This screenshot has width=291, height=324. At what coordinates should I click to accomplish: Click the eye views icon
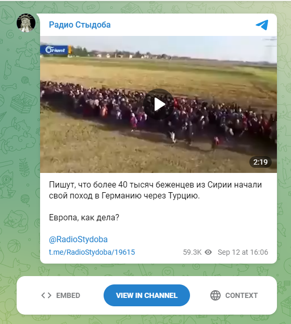(x=208, y=252)
